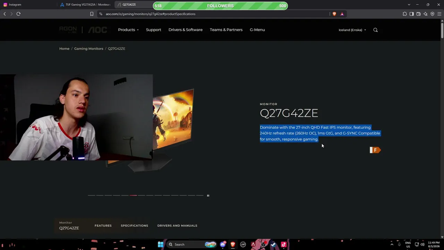Open the red A app in taskbar
The width and height of the screenshot is (444, 250).
253,244
